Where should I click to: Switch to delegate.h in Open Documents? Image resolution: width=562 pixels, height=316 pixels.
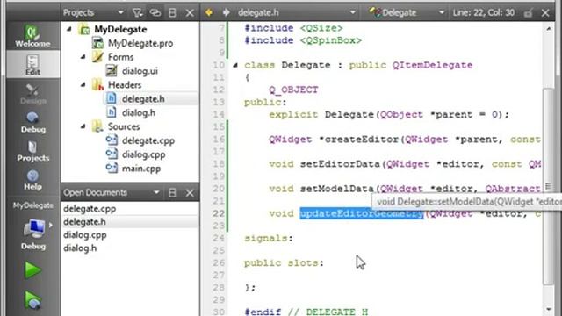coord(84,222)
